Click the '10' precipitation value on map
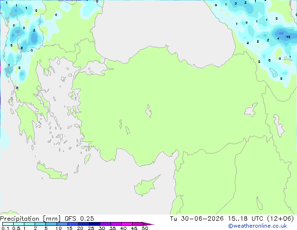297x230 pixels. click(x=288, y=37)
